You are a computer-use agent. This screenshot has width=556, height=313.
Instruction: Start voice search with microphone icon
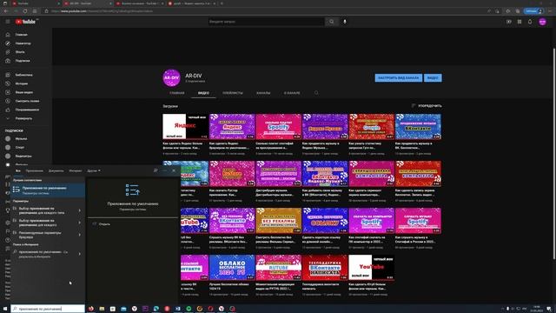click(x=344, y=22)
